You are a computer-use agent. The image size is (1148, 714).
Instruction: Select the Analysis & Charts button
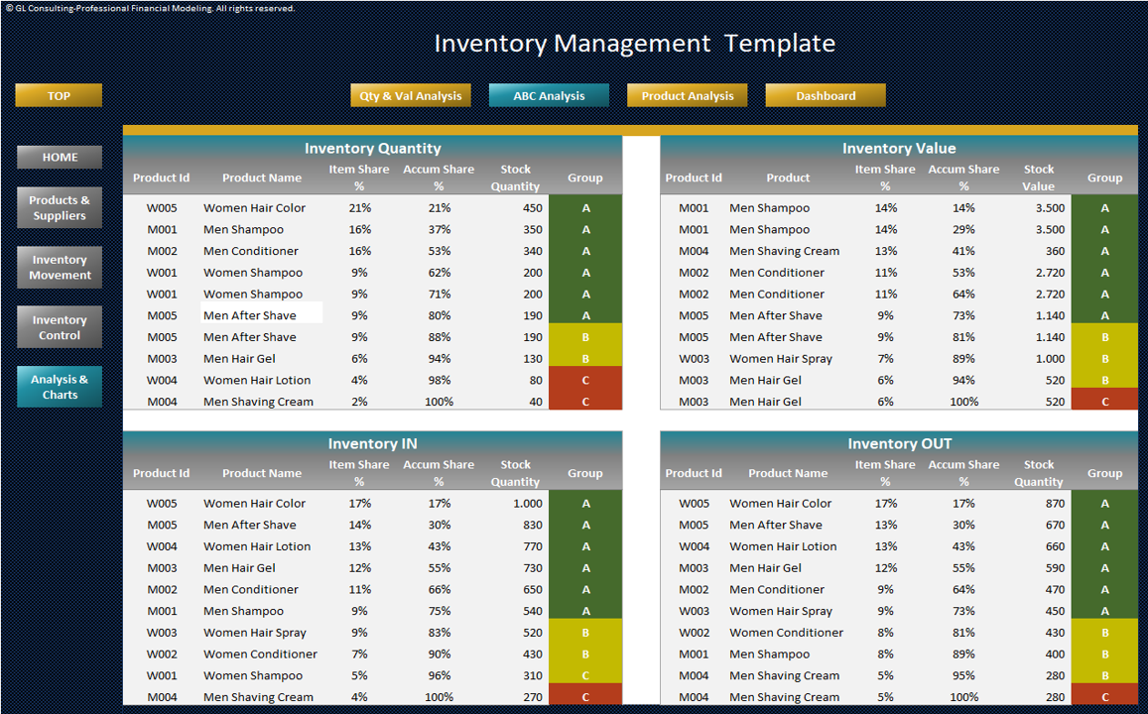coord(60,387)
